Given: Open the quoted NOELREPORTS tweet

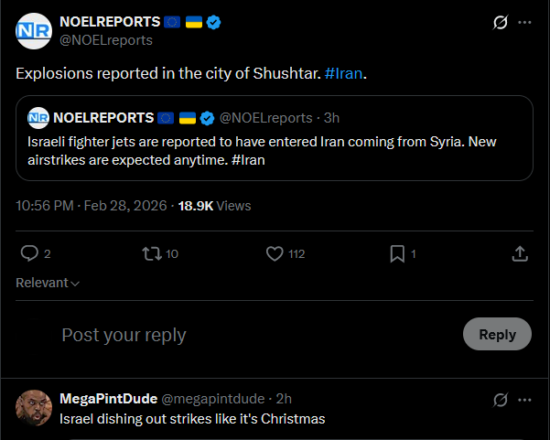Looking at the screenshot, I should [275, 138].
